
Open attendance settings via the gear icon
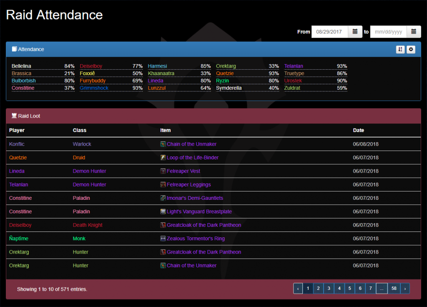tap(411, 49)
